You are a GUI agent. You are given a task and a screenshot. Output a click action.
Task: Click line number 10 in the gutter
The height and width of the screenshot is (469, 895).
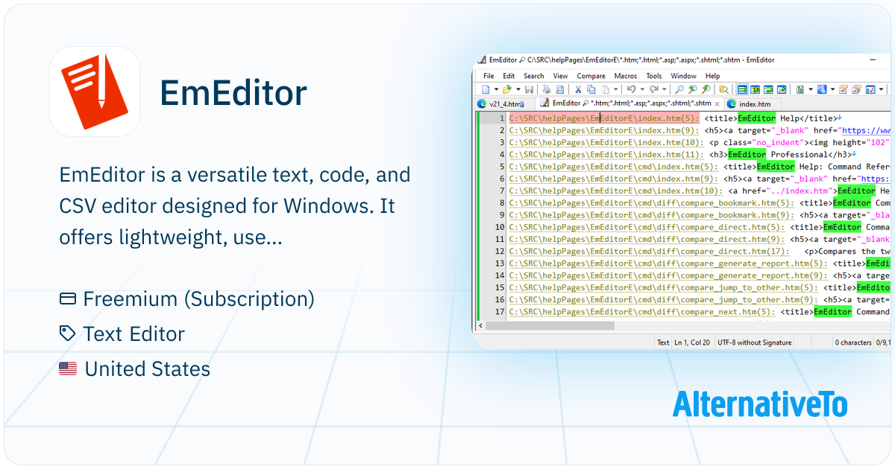click(x=500, y=227)
